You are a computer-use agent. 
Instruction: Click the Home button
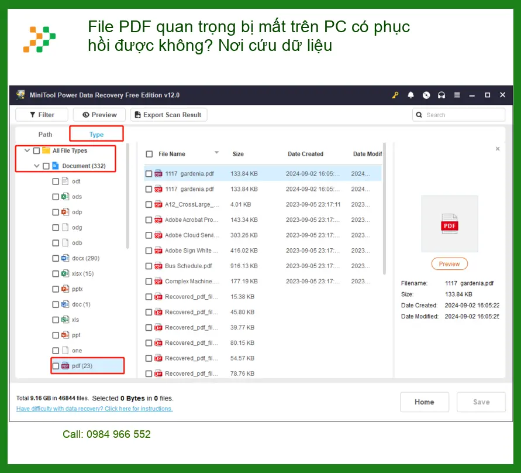[425, 402]
